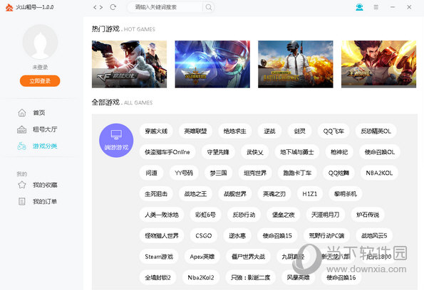The width and height of the screenshot is (424, 290).
Task: Open the PUBG Battlegrounds hot game banner
Action: (x=296, y=64)
